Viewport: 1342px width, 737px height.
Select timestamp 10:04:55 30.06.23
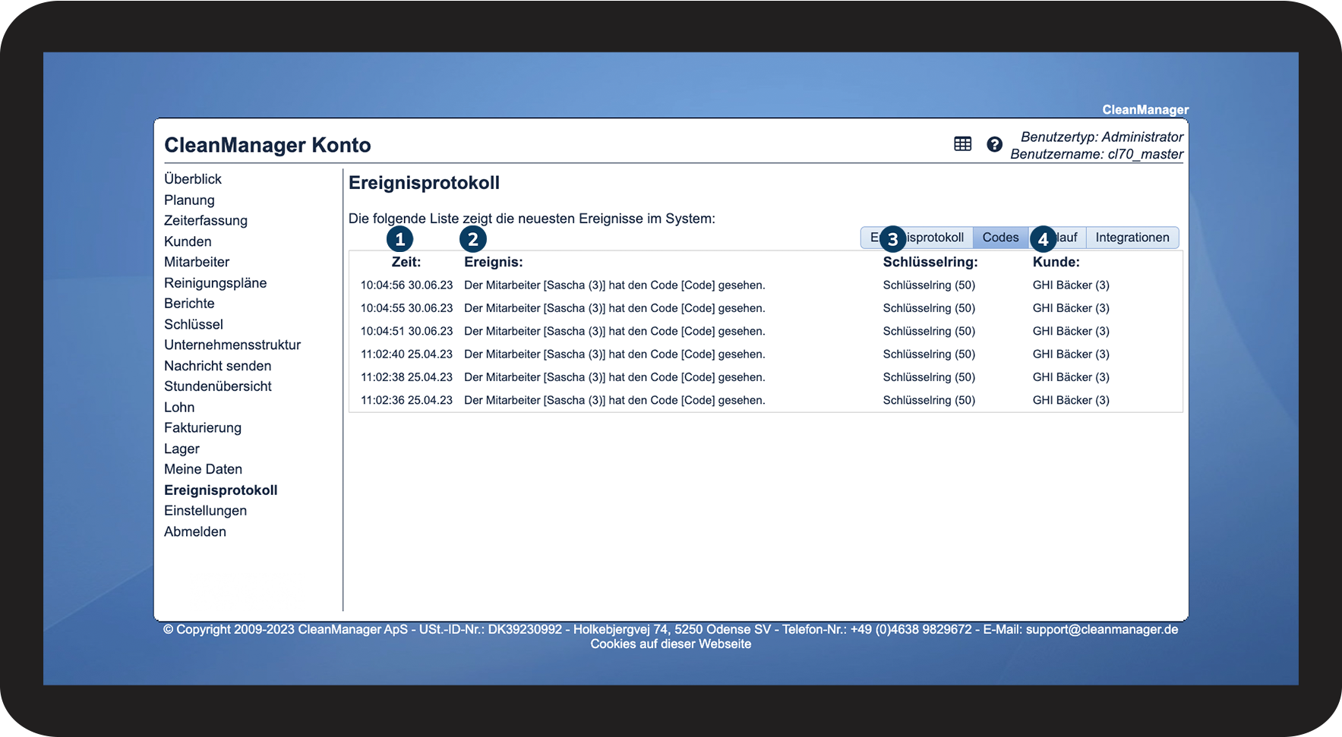[406, 308]
